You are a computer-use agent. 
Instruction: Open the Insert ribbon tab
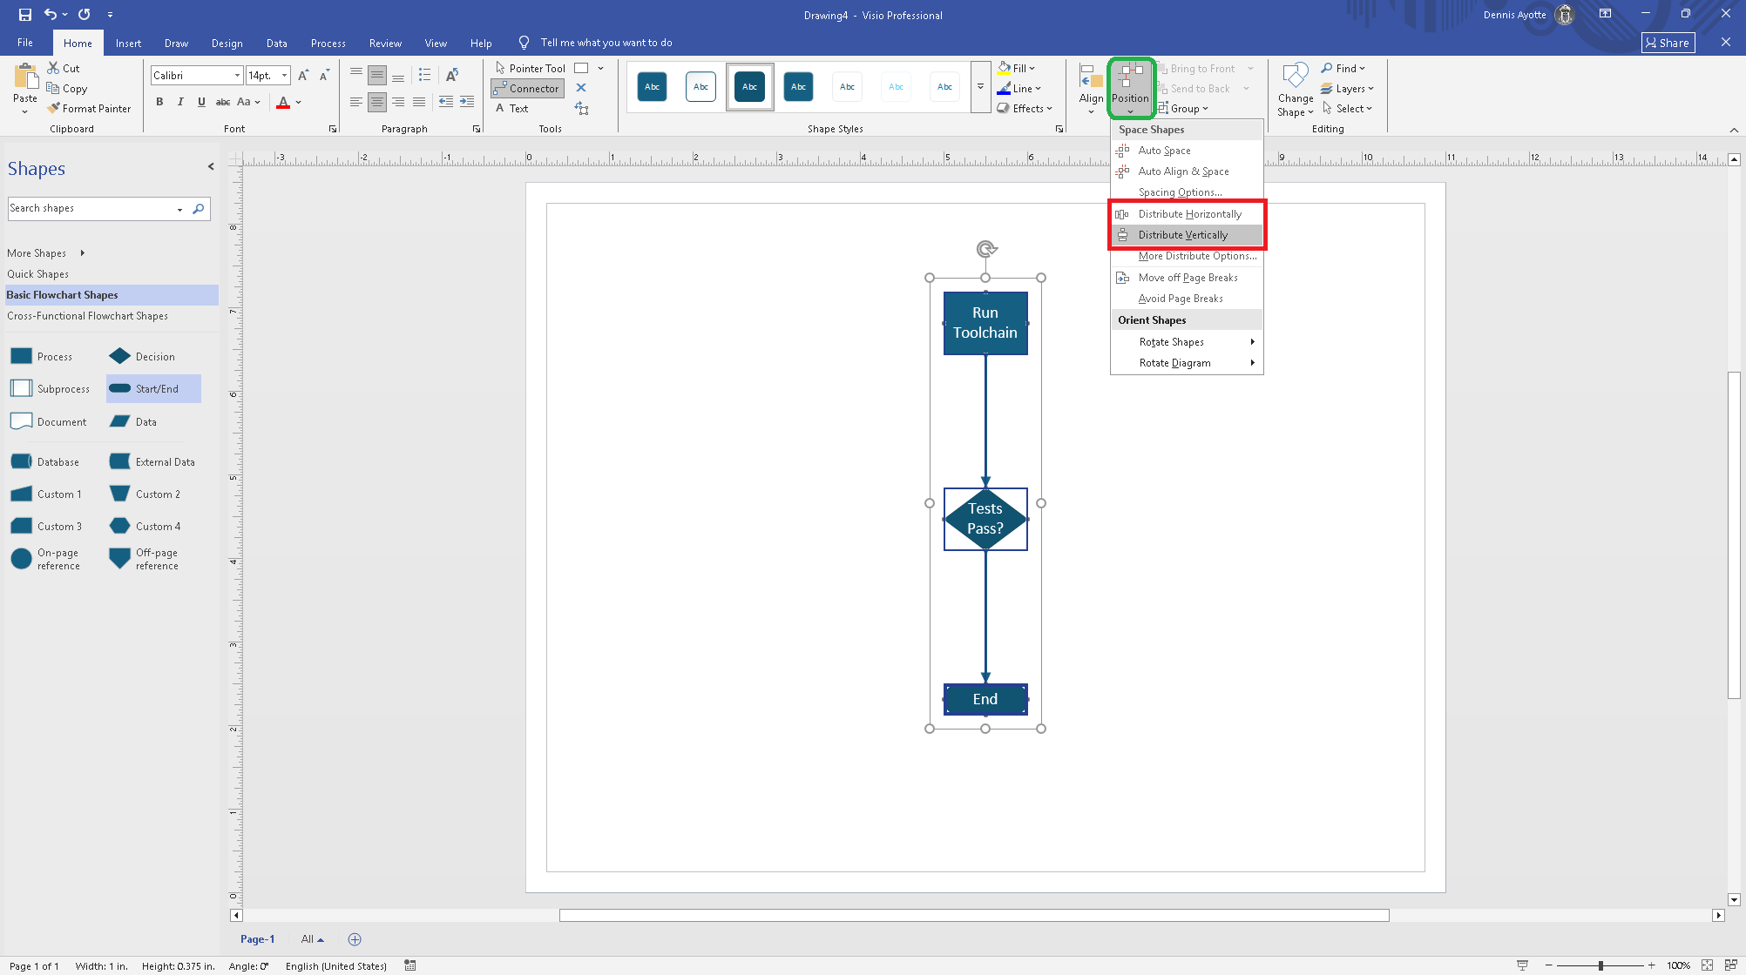point(128,43)
